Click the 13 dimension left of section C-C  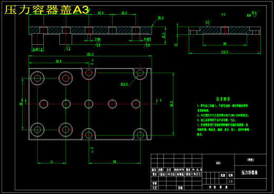(x=176, y=45)
